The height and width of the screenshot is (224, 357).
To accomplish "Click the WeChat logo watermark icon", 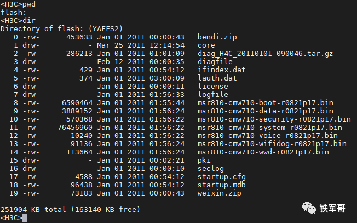I will (308, 208).
